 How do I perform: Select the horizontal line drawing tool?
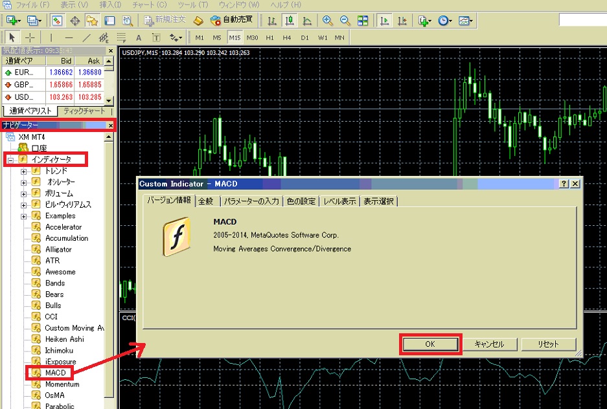(x=69, y=38)
